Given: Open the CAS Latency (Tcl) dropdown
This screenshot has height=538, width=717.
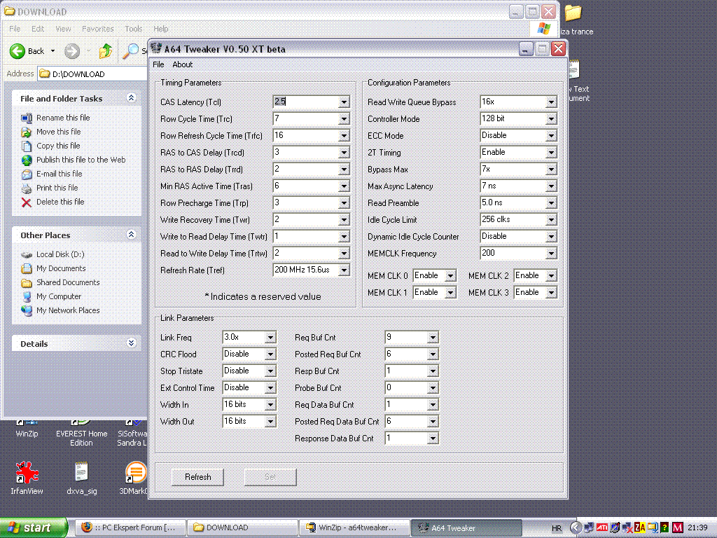Looking at the screenshot, I should pyautogui.click(x=343, y=102).
